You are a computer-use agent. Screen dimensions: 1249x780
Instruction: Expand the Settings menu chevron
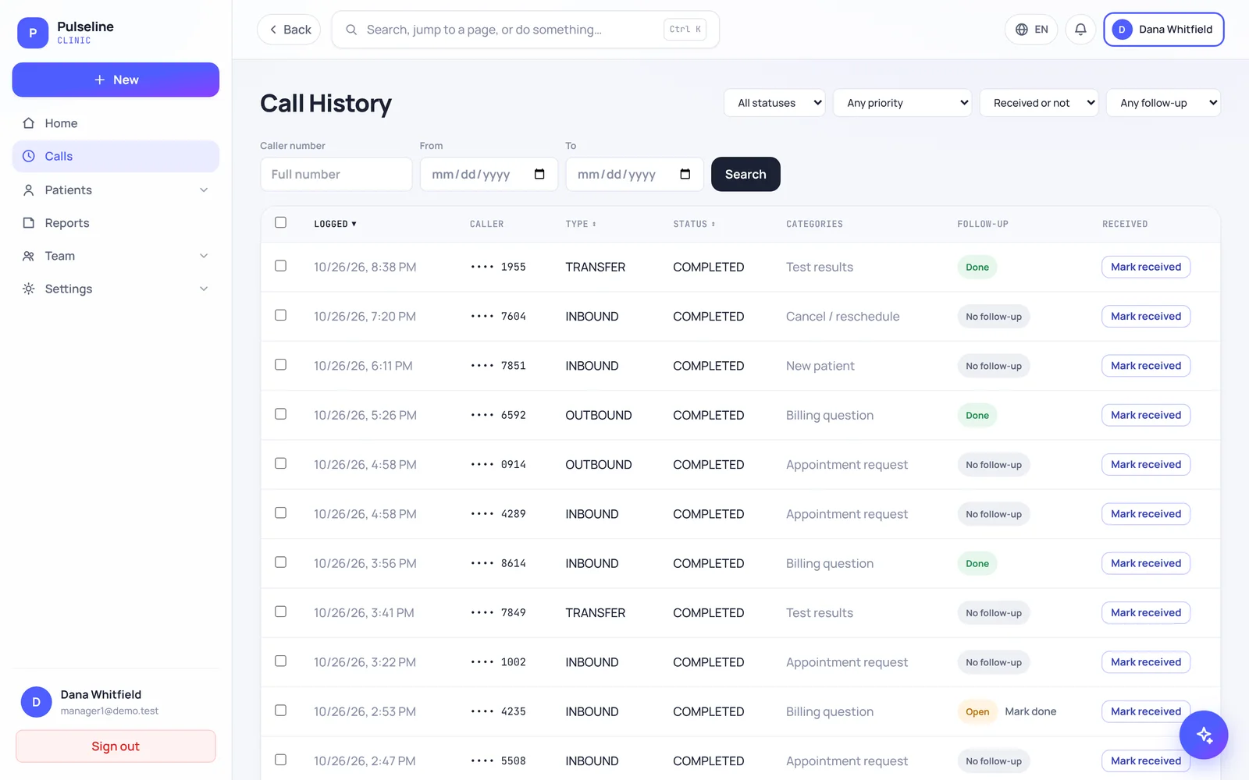pyautogui.click(x=204, y=289)
